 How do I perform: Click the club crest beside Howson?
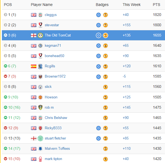point(40,97)
